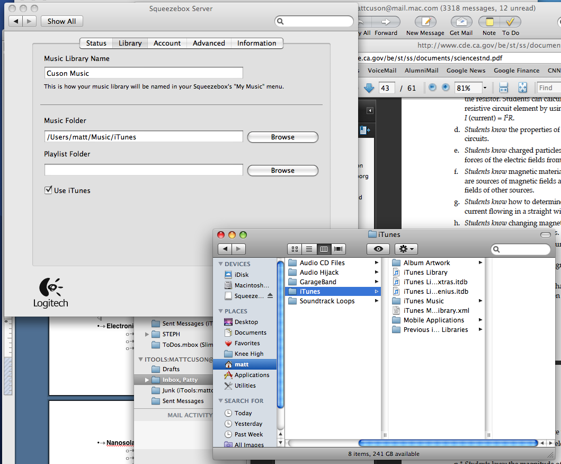This screenshot has height=464, width=561.
Task: Click Browse next to Music Folder
Action: click(x=282, y=137)
